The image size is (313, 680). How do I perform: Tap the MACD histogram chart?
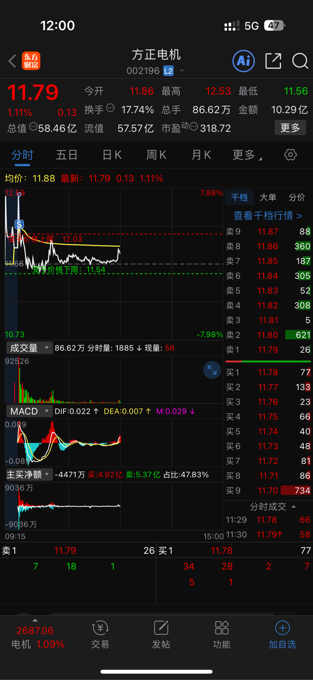tap(114, 443)
